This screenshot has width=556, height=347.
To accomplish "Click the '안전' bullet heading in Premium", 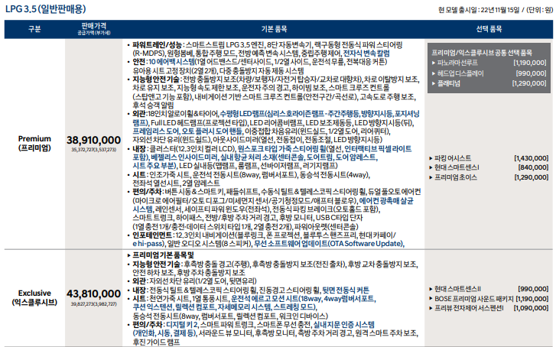I will 138,62.
